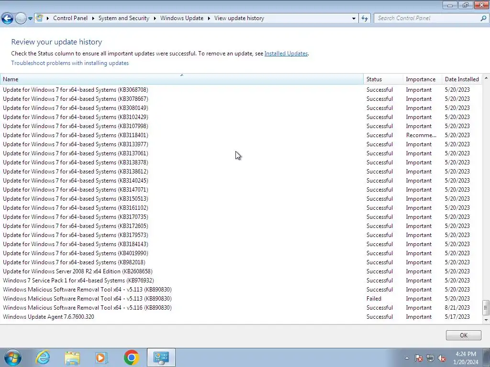This screenshot has width=490, height=367.
Task: Select Windows Update Agent 7.6.7600.320 row
Action: [x=241, y=316]
